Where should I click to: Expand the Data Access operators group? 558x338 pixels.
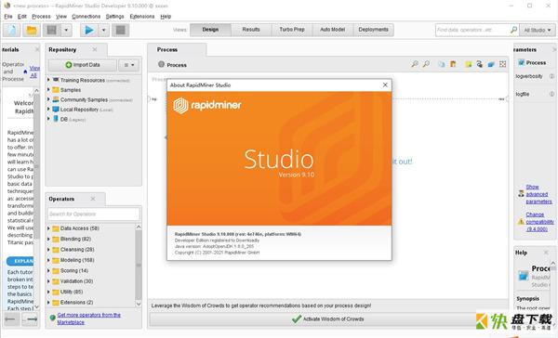48,228
